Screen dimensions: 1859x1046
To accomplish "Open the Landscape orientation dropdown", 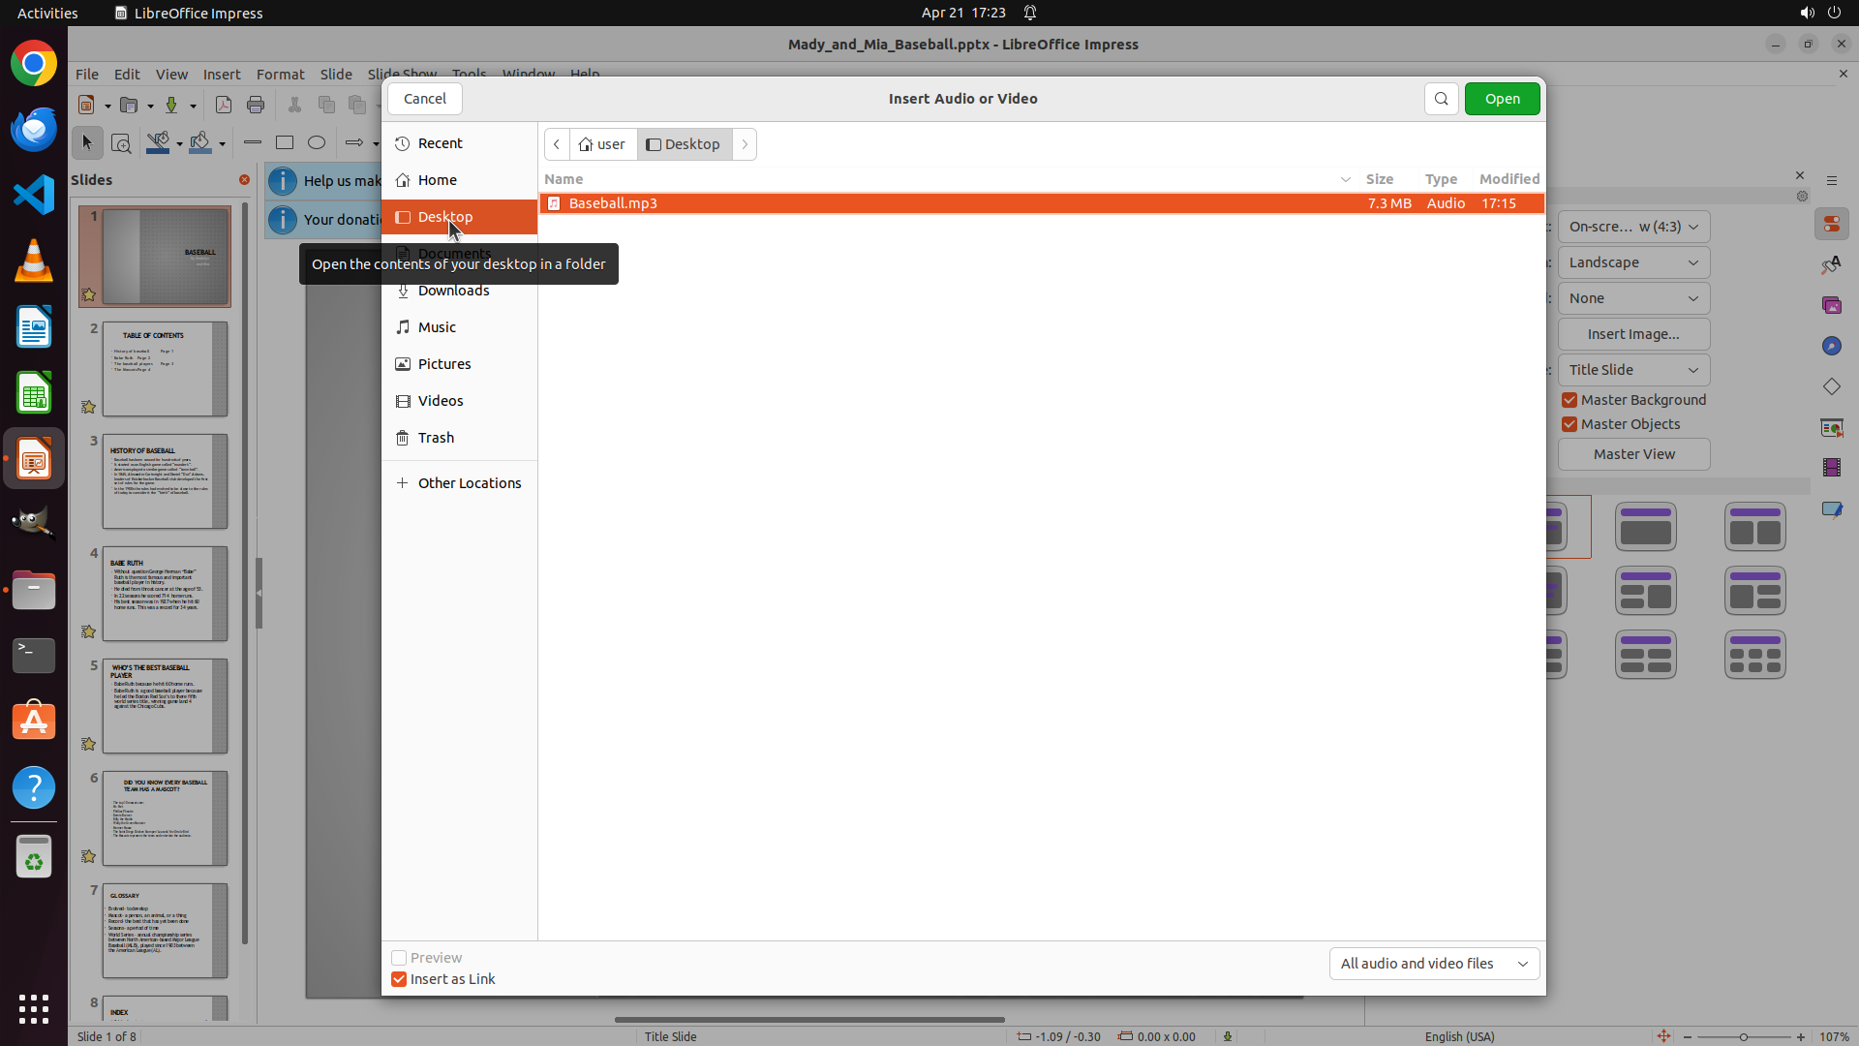I will [1633, 262].
